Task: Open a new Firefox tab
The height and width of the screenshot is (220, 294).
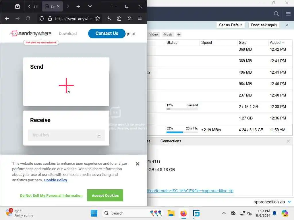Action: pyautogui.click(x=78, y=7)
